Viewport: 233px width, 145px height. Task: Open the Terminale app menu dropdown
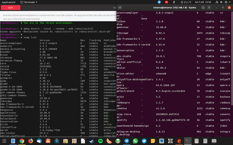(x=29, y=2)
